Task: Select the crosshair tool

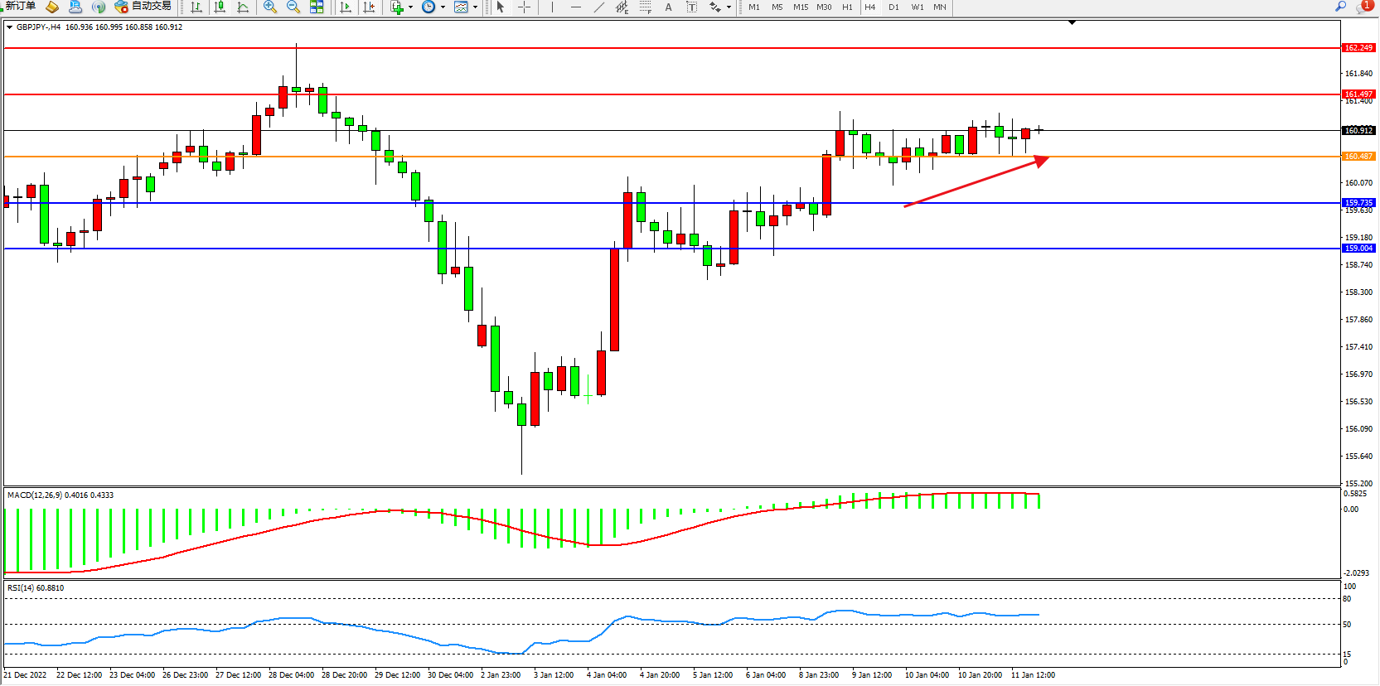Action: coord(524,7)
